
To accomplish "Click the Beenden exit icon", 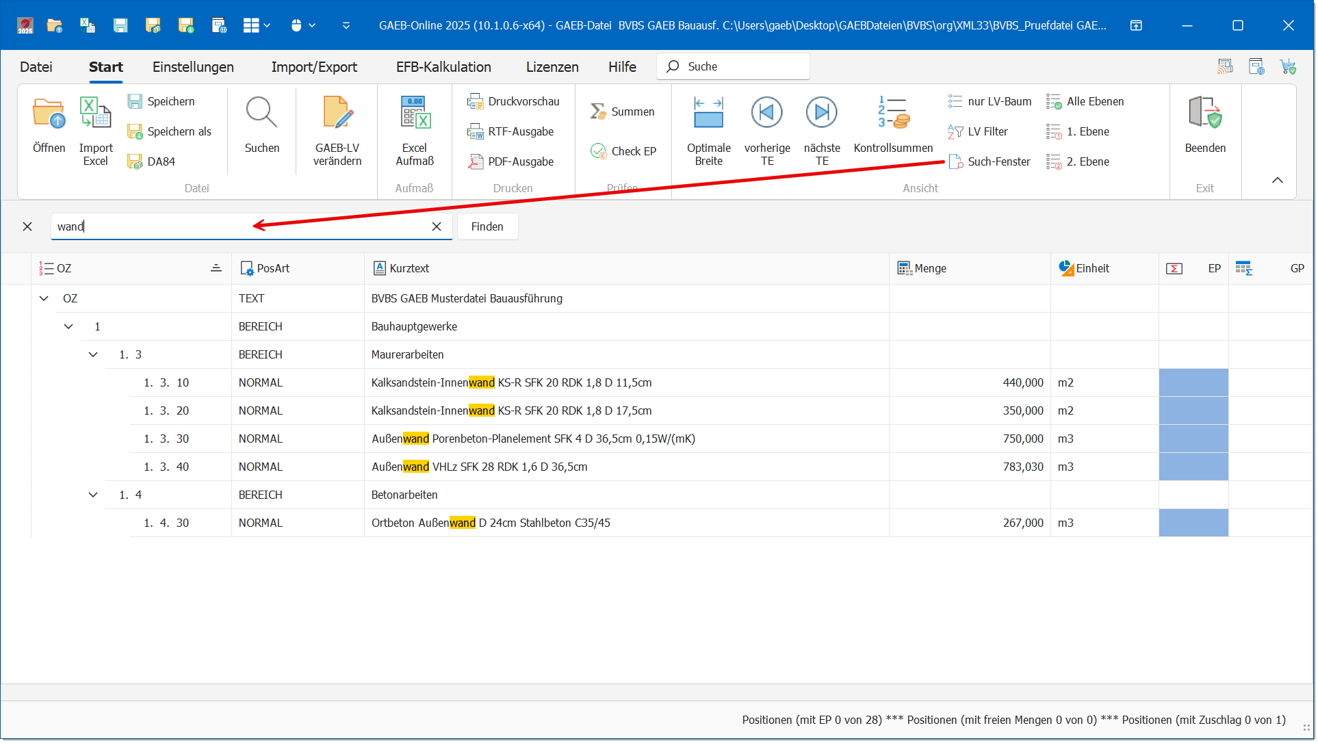I will coord(1204,114).
